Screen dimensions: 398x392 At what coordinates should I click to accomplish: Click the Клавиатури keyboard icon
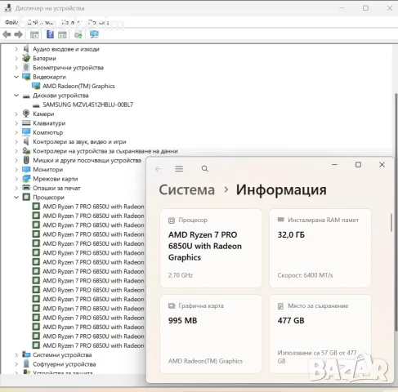26,122
